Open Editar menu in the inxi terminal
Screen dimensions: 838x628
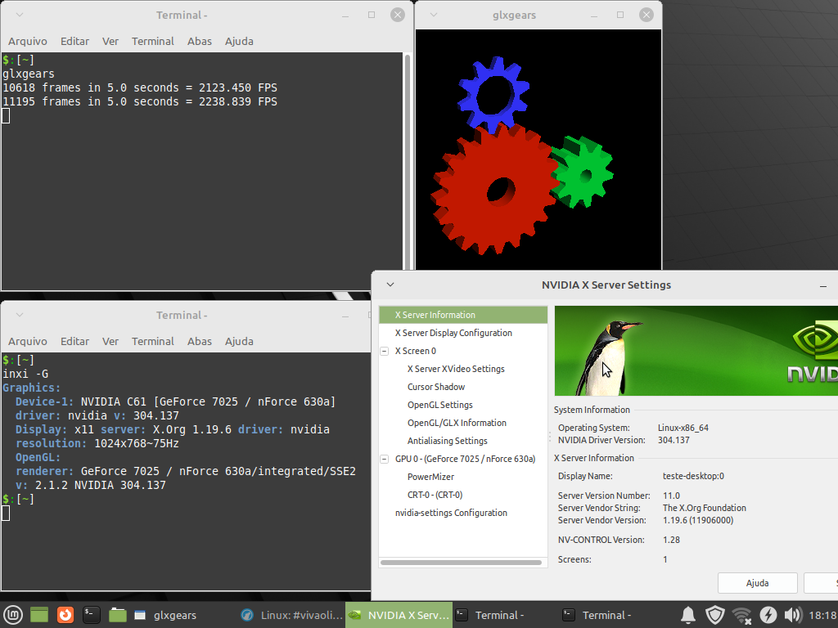click(x=74, y=341)
